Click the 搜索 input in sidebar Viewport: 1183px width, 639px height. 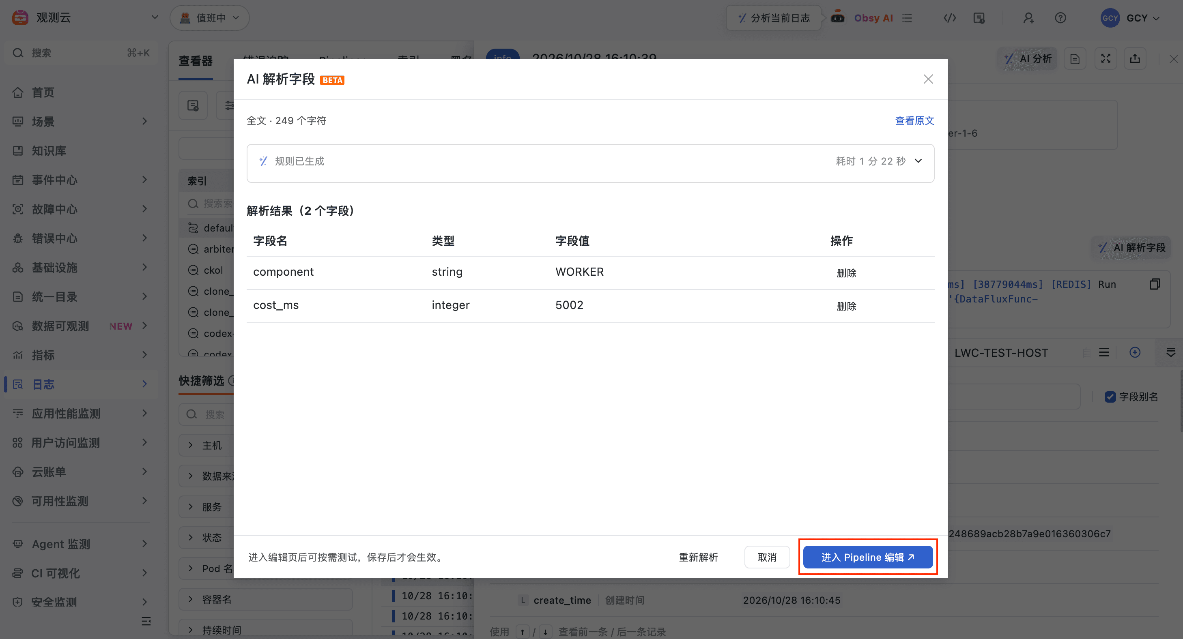(x=81, y=53)
